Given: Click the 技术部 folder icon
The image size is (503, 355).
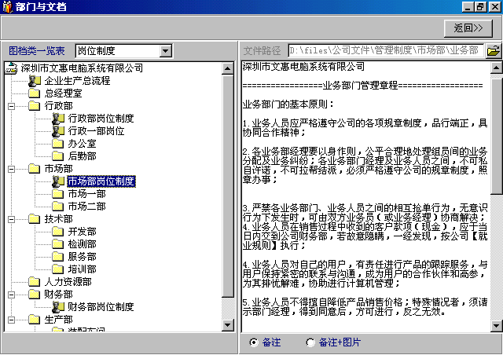Looking at the screenshot, I should (34, 219).
